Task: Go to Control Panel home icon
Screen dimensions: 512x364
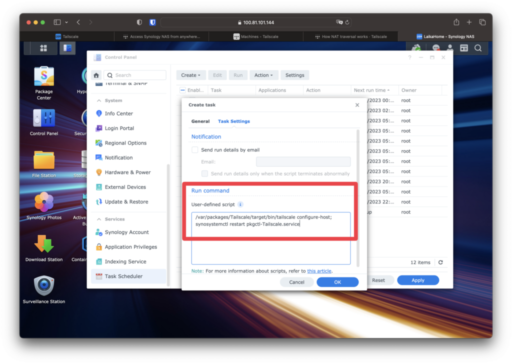Action: coord(96,75)
